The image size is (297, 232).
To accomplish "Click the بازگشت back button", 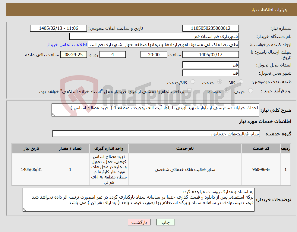I will [139, 222].
